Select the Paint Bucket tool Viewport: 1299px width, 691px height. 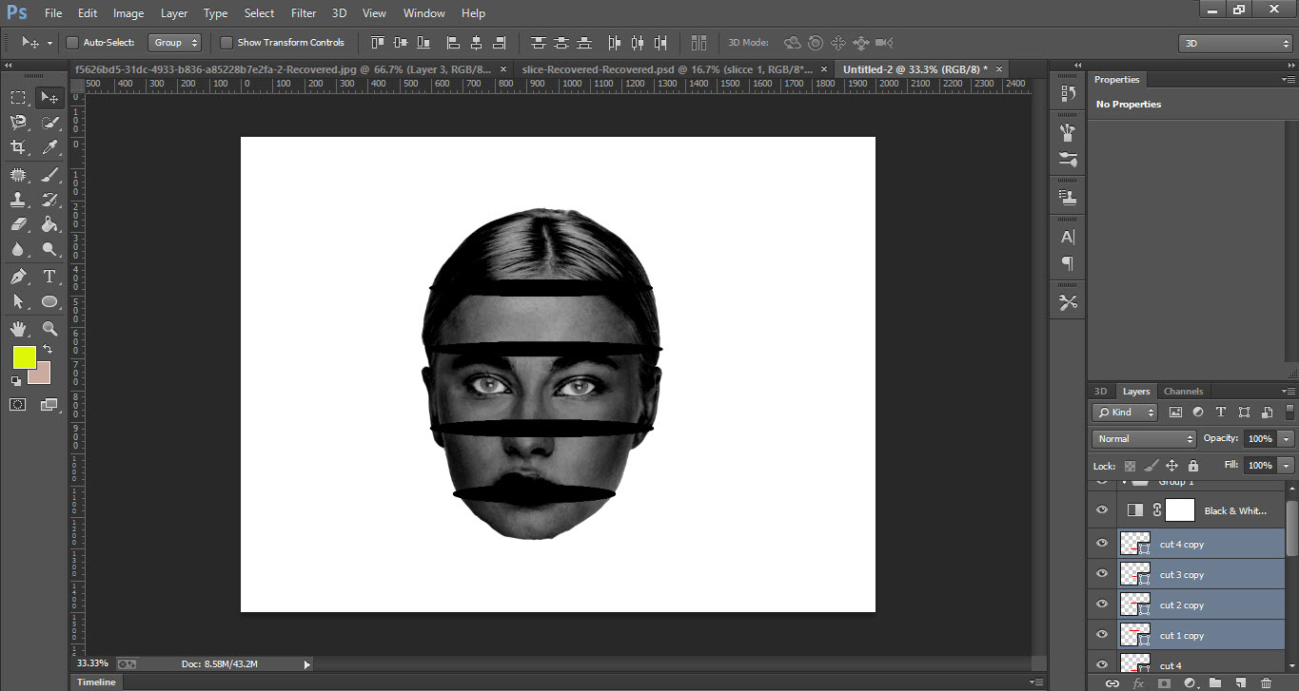[49, 225]
